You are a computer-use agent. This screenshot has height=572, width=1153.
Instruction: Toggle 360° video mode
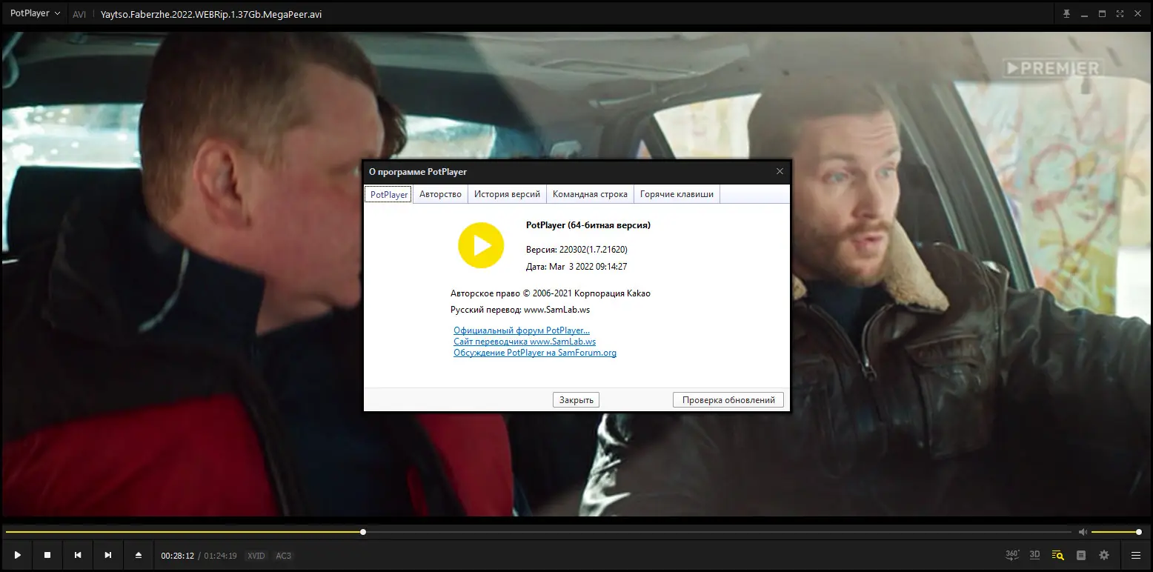(x=1012, y=555)
